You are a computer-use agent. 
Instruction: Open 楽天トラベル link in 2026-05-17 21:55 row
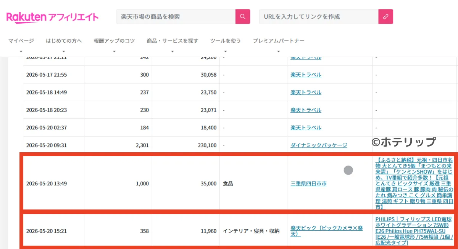pyautogui.click(x=306, y=75)
